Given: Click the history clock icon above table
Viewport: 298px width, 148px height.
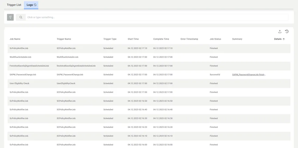Looking at the screenshot, I should coord(287,32).
